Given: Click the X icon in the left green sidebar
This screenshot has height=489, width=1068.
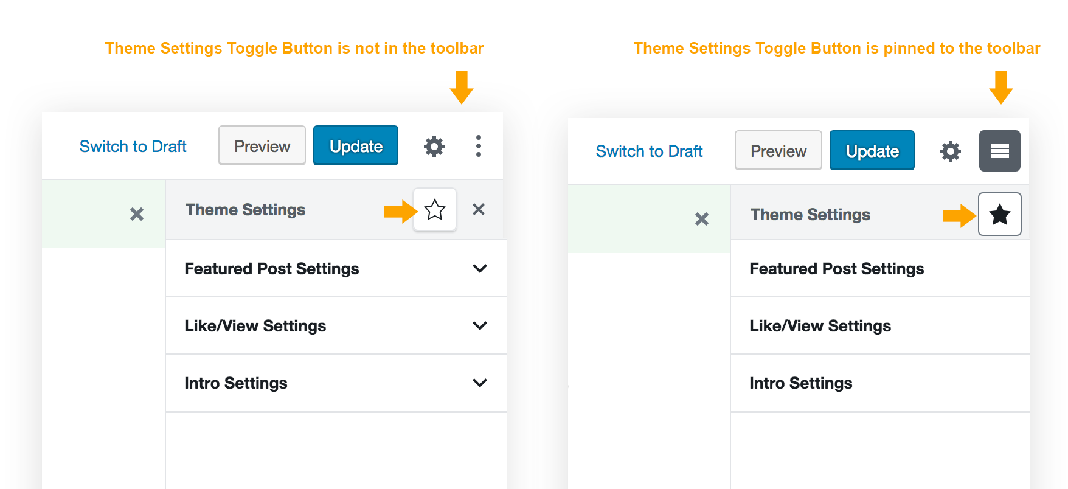Looking at the screenshot, I should (136, 214).
